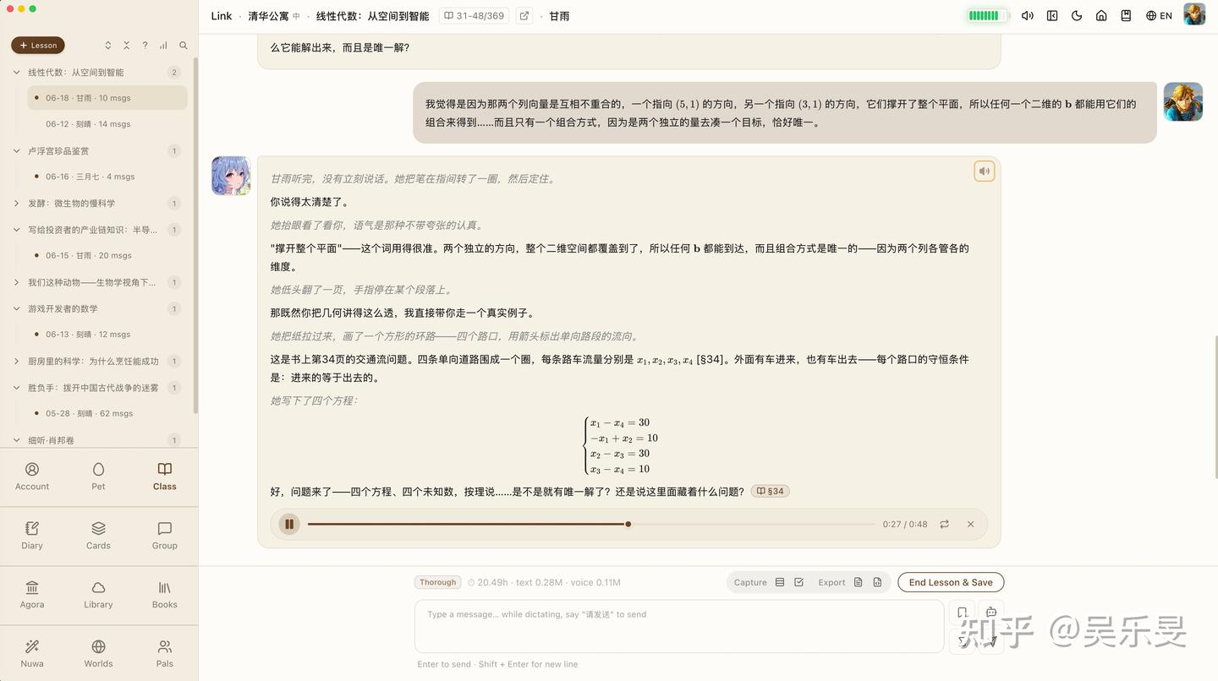Open the Group section
Screen dimensions: 1218x681
coord(165,536)
